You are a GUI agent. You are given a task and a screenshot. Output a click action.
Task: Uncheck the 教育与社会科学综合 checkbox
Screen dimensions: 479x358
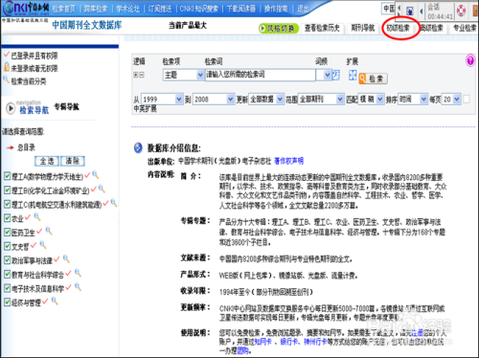(7, 274)
